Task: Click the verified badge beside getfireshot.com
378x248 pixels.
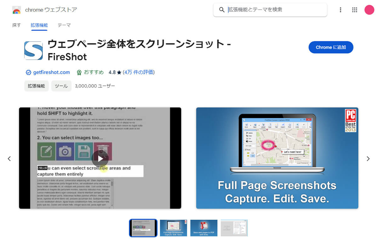Action: click(x=29, y=72)
